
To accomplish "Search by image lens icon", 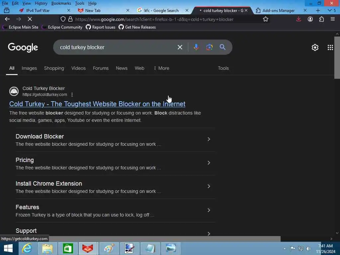I will pos(209,47).
